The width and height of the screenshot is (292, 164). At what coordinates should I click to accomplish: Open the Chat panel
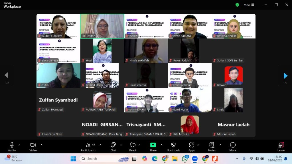[x=113, y=147]
